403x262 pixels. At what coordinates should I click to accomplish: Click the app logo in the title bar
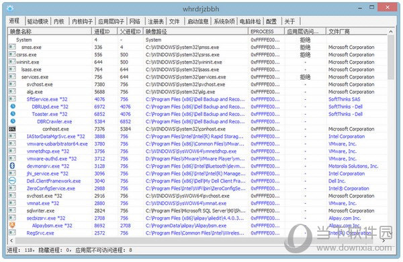[x=10, y=9]
